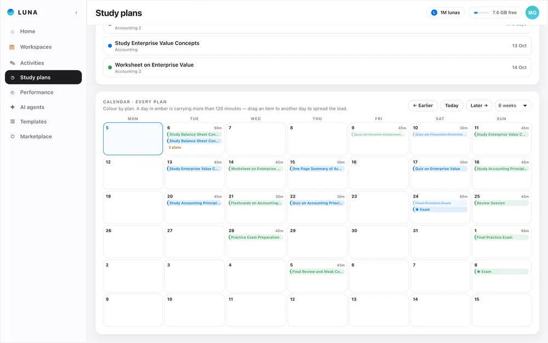Click Study Accounting Principles item on Tuesday 20

(x=195, y=203)
